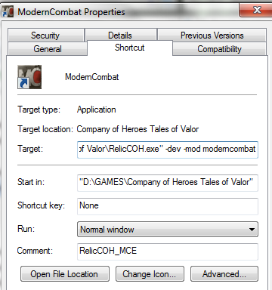Click the ModernCombat shortcut icon

click(x=29, y=77)
